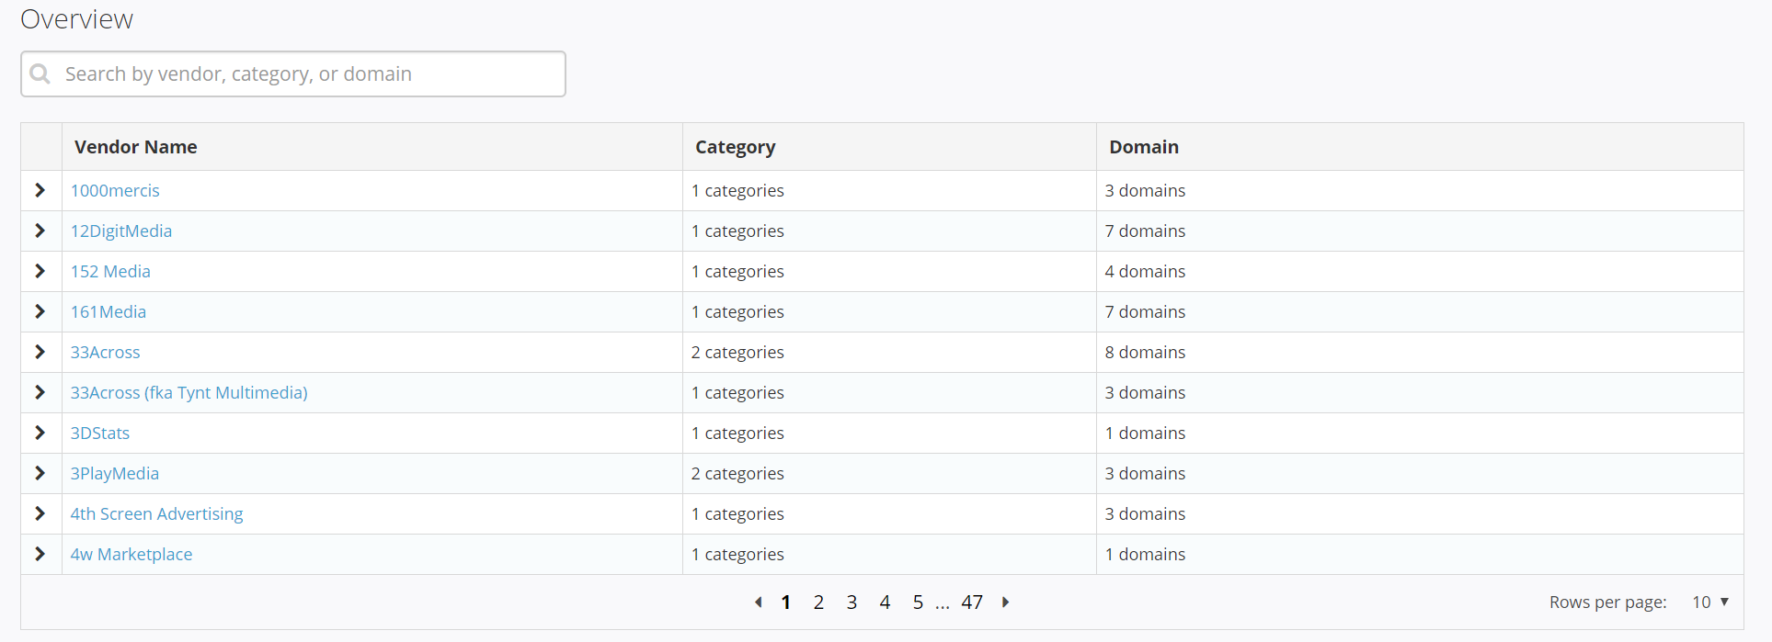1772x642 pixels.
Task: Expand the 4w Marketplace row
Action: click(40, 554)
